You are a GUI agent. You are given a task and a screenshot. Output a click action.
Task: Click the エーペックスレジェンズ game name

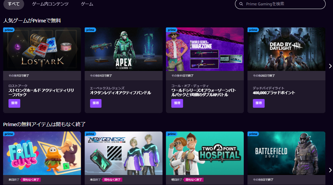[x=107, y=88]
